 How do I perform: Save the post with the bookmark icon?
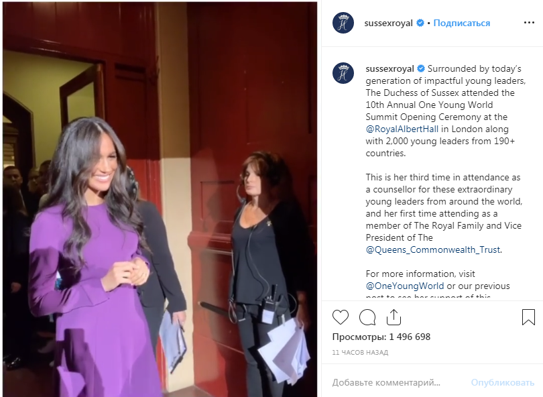click(x=528, y=317)
